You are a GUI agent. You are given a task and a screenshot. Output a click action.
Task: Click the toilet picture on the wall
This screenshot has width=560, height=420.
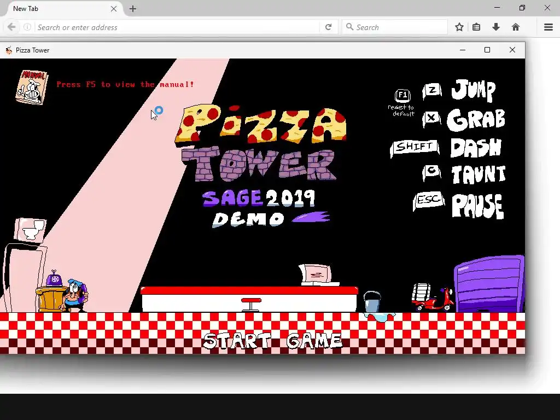(31, 229)
